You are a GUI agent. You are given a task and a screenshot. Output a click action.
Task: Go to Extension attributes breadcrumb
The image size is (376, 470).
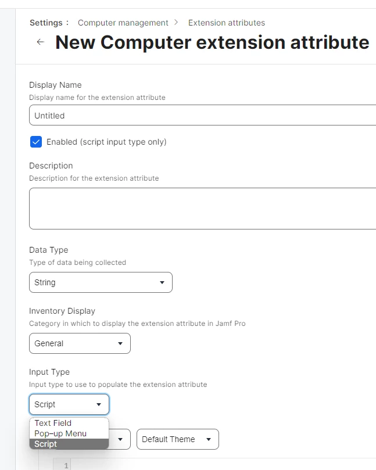(x=226, y=23)
